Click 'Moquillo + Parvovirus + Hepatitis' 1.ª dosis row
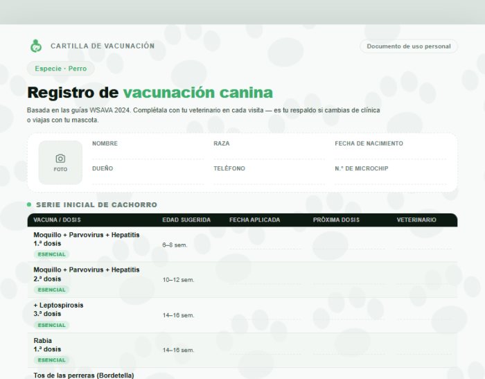 pos(242,245)
